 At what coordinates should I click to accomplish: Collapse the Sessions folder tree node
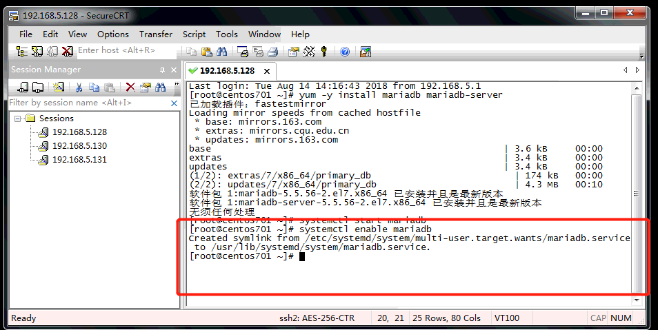coord(17,118)
